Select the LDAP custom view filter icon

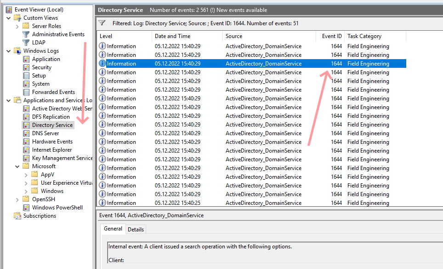26,43
